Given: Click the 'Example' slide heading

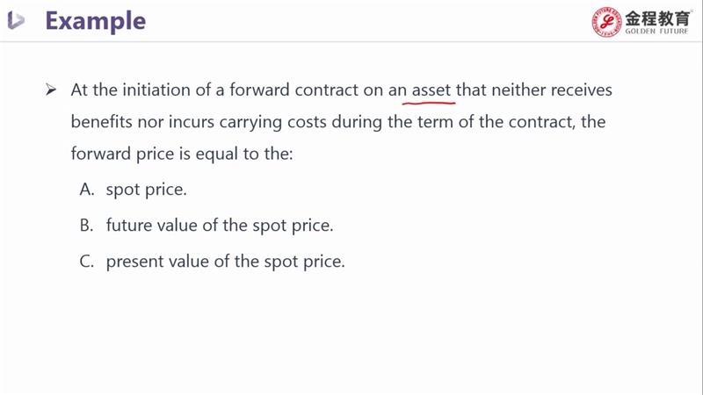Looking at the screenshot, I should [x=95, y=21].
